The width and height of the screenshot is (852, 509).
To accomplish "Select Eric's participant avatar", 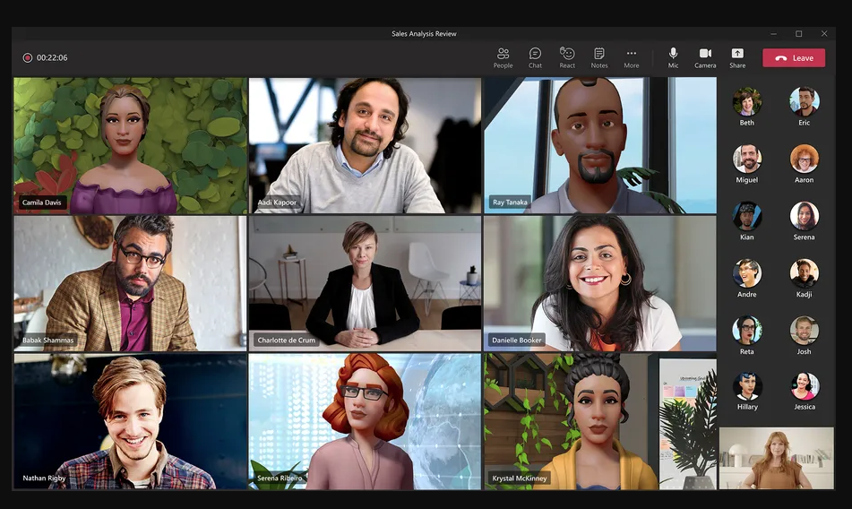I will click(x=804, y=101).
